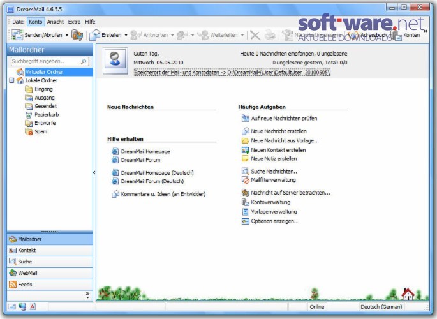Click the magnifier icon in search field

tap(84, 62)
